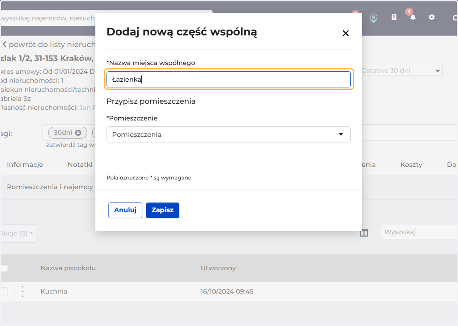
Task: Remove the '30dni' tag
Action: (x=78, y=133)
